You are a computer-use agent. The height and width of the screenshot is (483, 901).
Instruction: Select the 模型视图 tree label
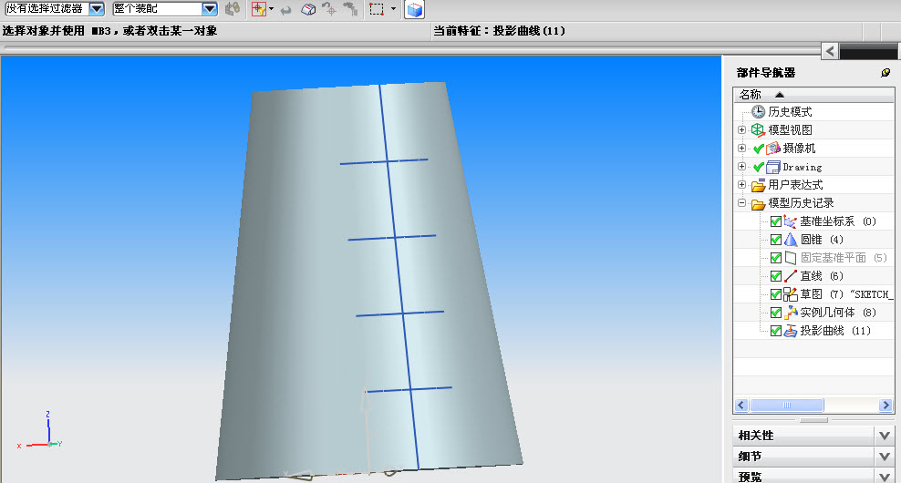790,129
